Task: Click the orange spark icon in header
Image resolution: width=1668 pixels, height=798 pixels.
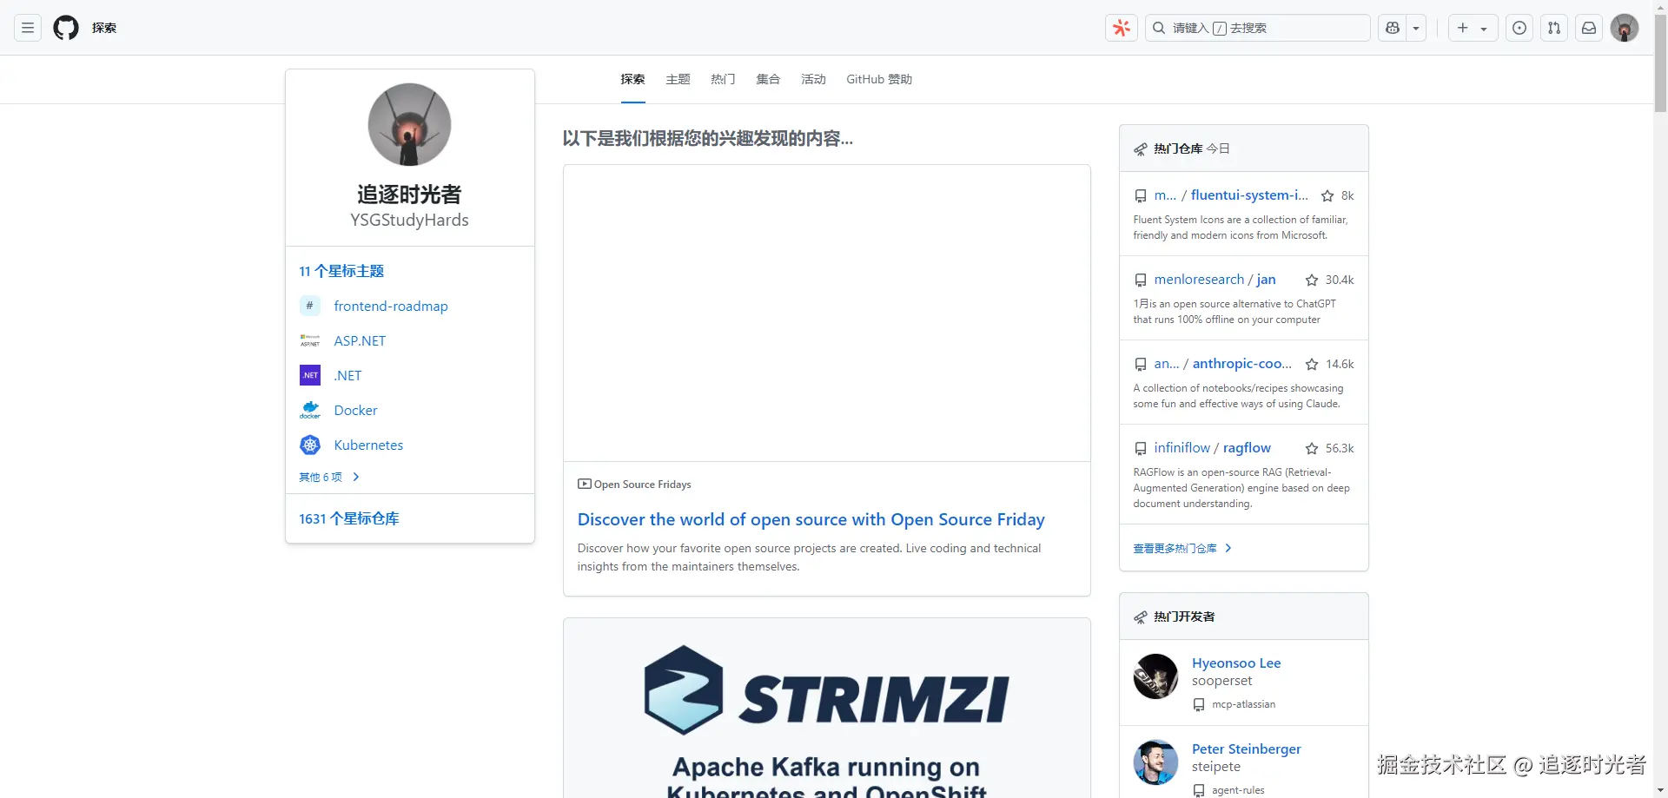Action: point(1122,28)
